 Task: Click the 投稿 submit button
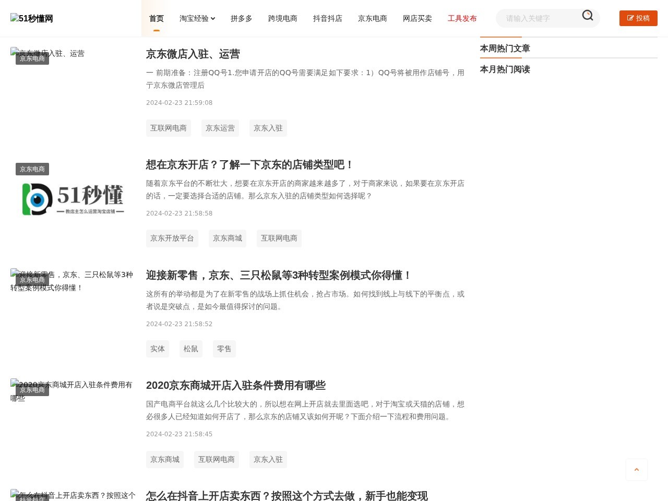638,18
